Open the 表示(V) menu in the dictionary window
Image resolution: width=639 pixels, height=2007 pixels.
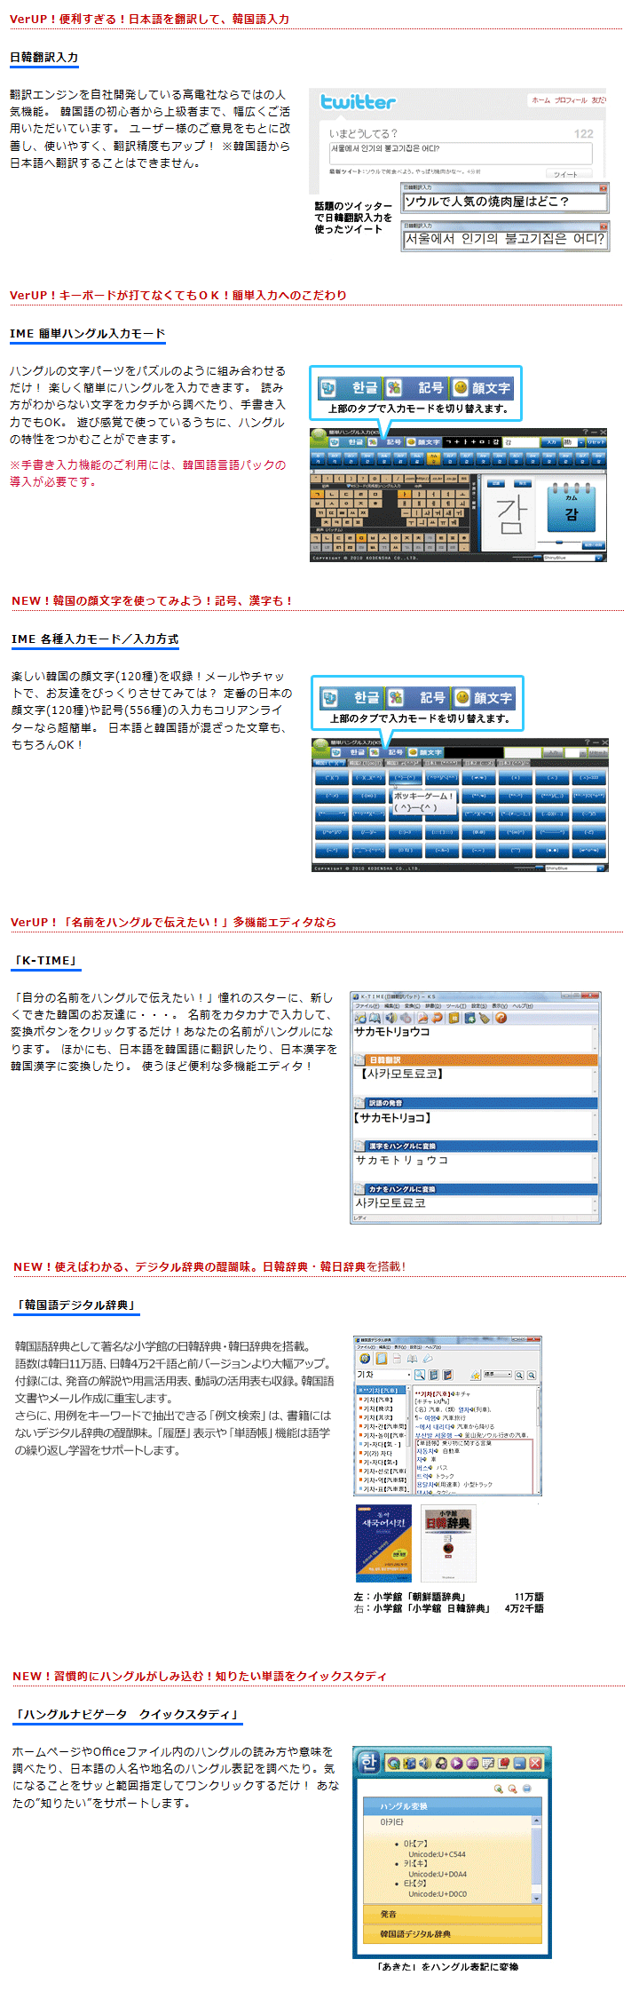[x=400, y=1347]
